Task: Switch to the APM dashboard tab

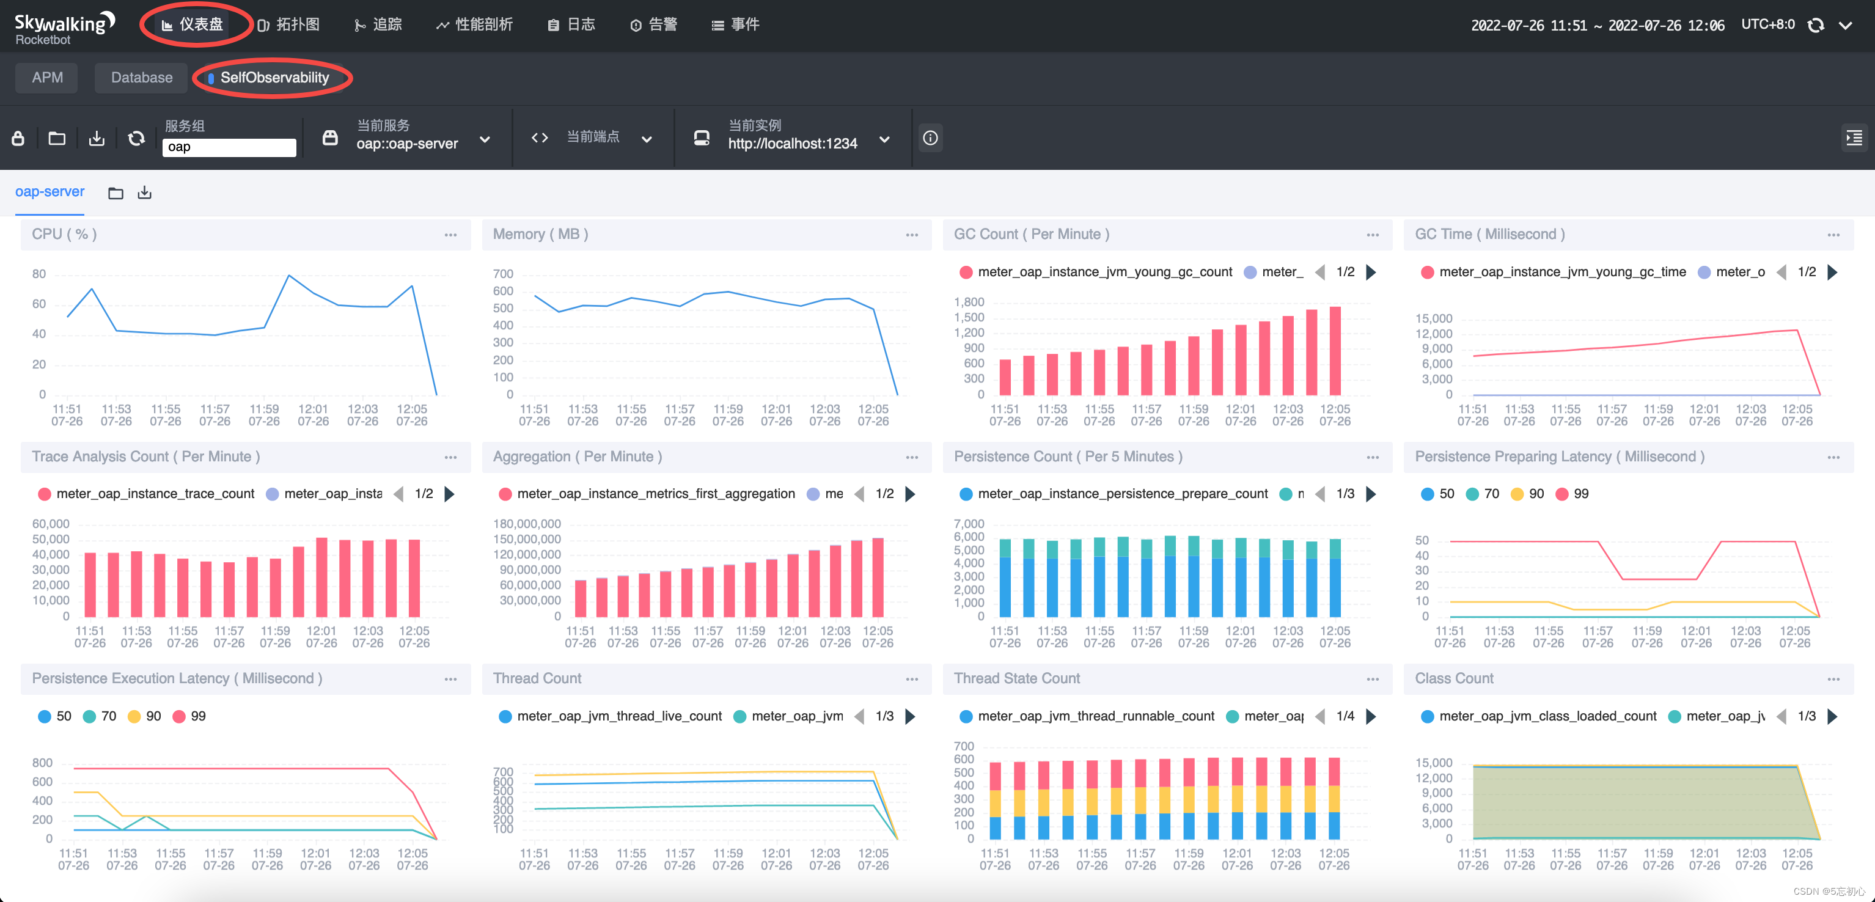Action: (47, 77)
